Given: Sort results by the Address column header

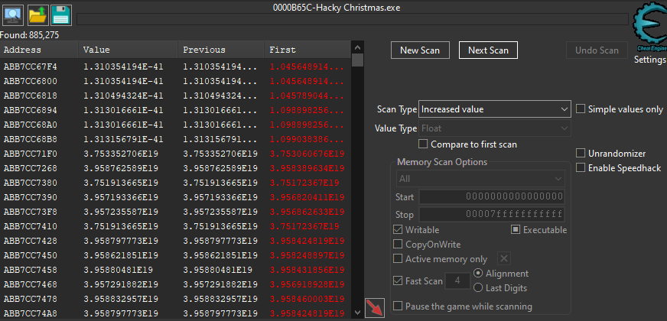Looking at the screenshot, I should point(39,50).
